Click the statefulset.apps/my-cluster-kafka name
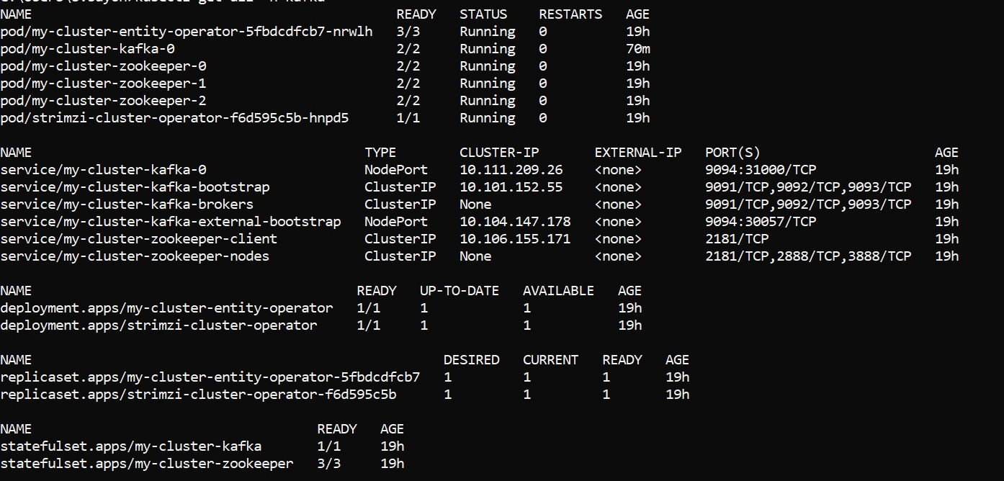 [x=131, y=446]
